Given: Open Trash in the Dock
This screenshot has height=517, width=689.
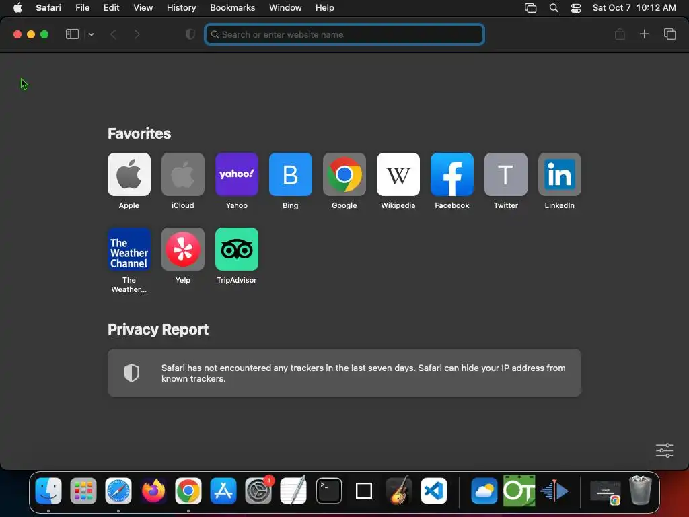Looking at the screenshot, I should pyautogui.click(x=641, y=490).
